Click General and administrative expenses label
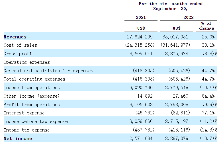The height and width of the screenshot is (144, 221). (x=48, y=71)
